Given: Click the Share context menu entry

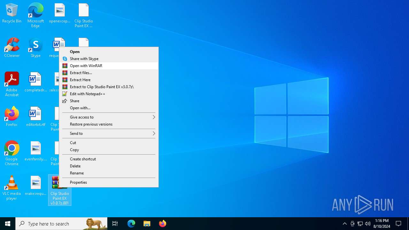Looking at the screenshot, I should click(x=109, y=101).
